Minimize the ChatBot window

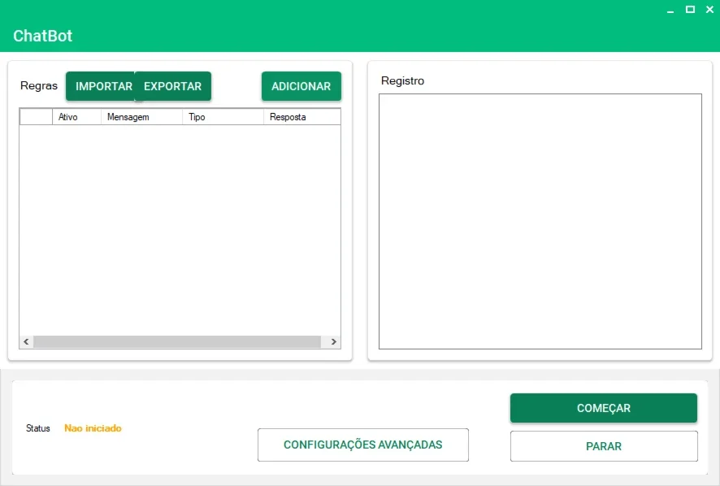click(x=670, y=10)
